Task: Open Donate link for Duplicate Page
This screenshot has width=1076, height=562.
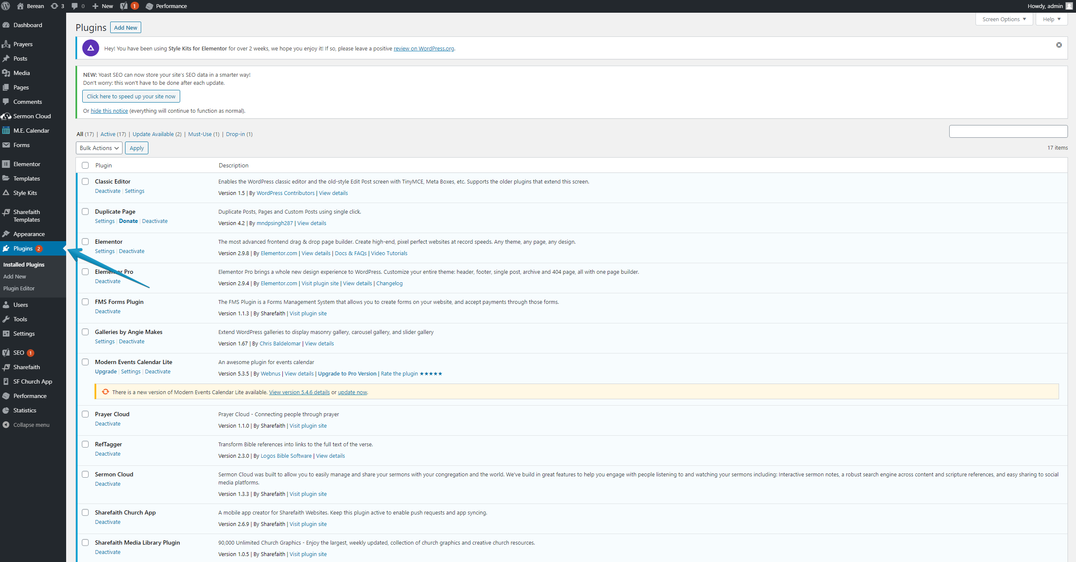Action: (x=128, y=221)
